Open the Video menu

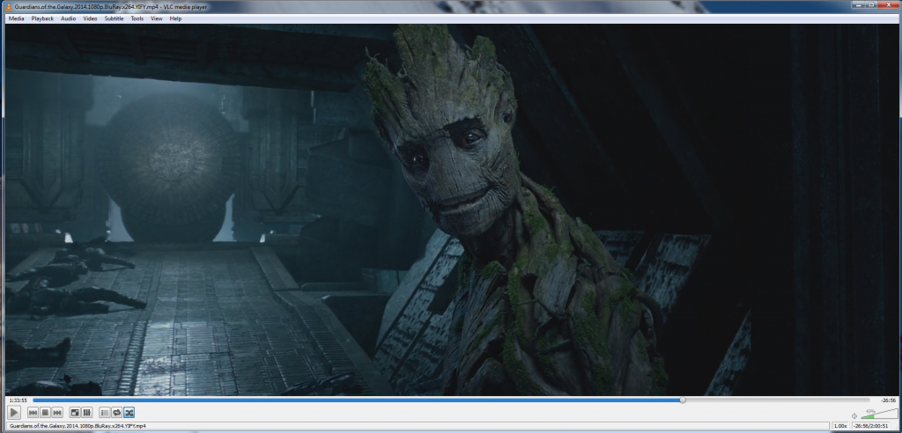(90, 18)
